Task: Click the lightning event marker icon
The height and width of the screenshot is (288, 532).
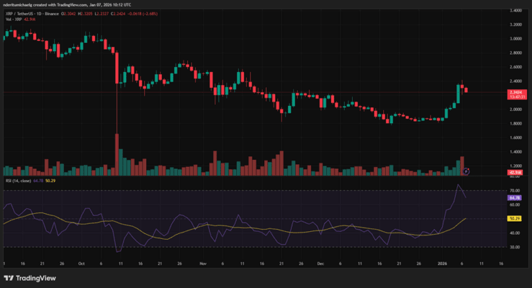Action: point(466,171)
